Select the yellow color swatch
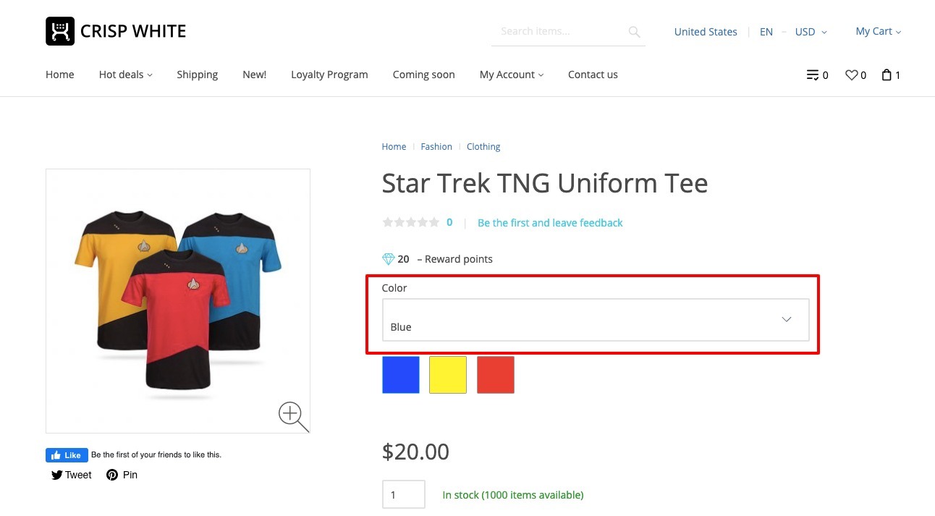Screen dimensions: 935x516 (x=448, y=375)
